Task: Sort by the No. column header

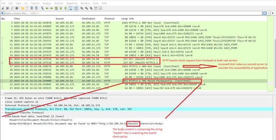Action: 7,18
